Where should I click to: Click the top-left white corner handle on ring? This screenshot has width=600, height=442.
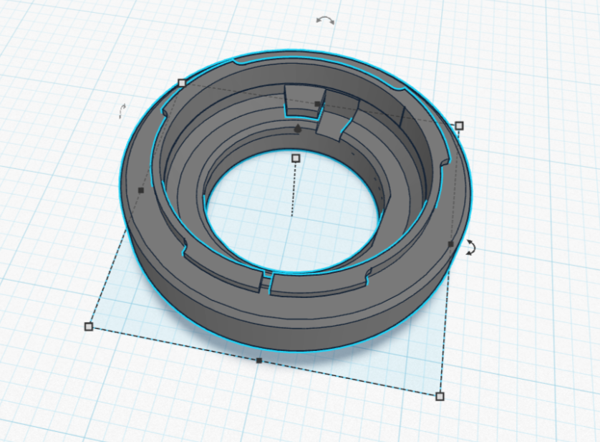click(182, 83)
